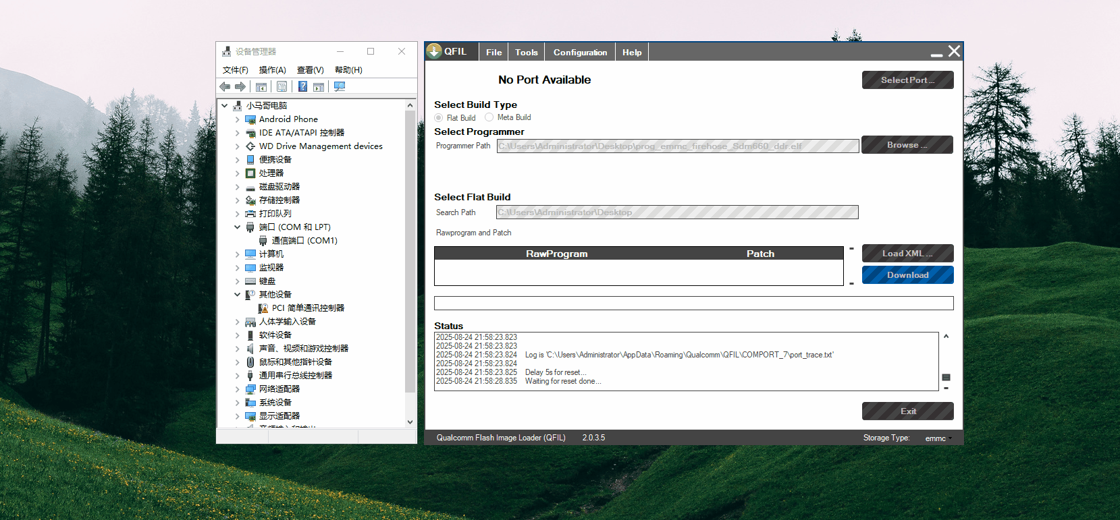Screen dimensions: 1120x520
Task: Click the 声音、视频和游戏控制器 speaker icon
Action: pyautogui.click(x=250, y=349)
